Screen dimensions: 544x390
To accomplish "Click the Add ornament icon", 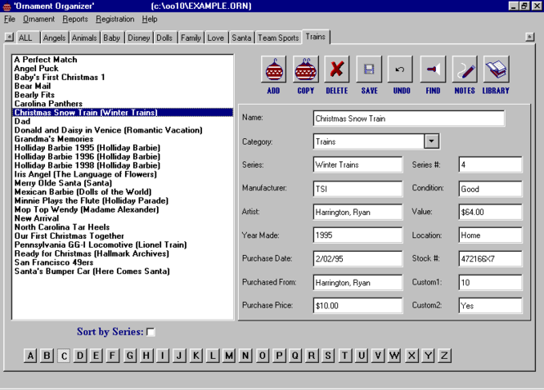I will (x=273, y=70).
